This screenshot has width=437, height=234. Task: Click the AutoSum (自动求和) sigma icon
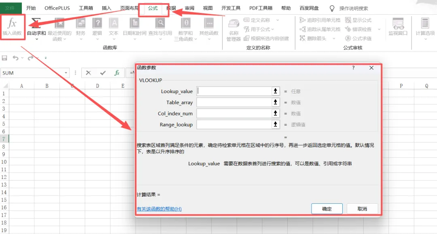36,23
